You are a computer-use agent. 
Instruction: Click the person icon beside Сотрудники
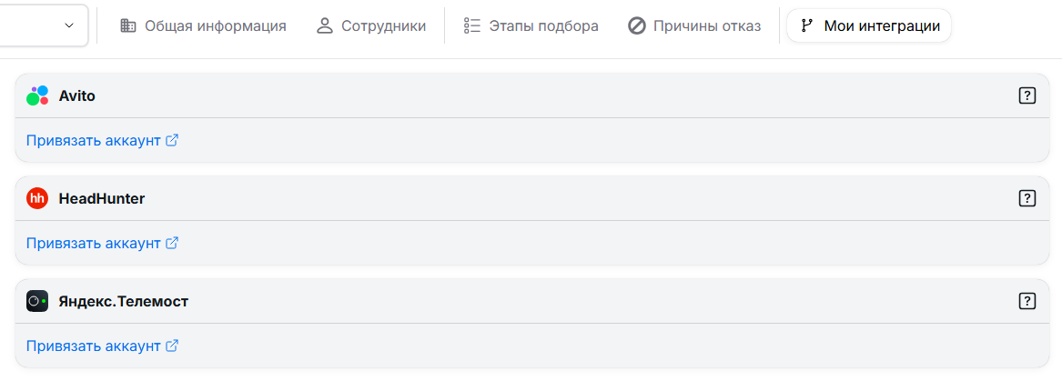tap(325, 26)
